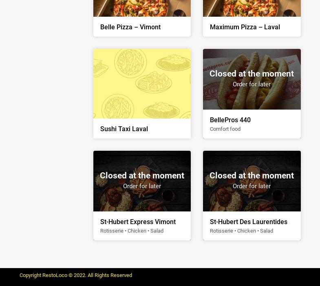320x286 pixels.
Task: Click cuisine tags under St-Hubert Des Laurentides
Action: tap(241, 231)
